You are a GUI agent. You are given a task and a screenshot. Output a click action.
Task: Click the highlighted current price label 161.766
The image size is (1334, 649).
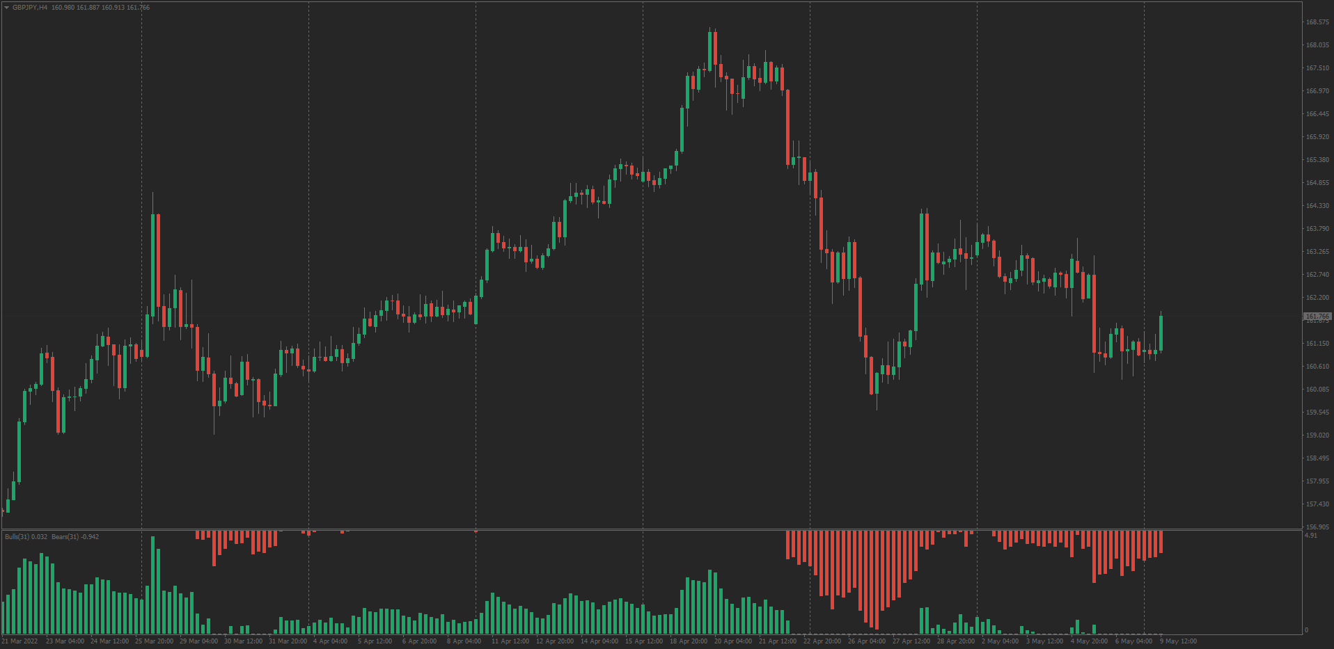1317,317
